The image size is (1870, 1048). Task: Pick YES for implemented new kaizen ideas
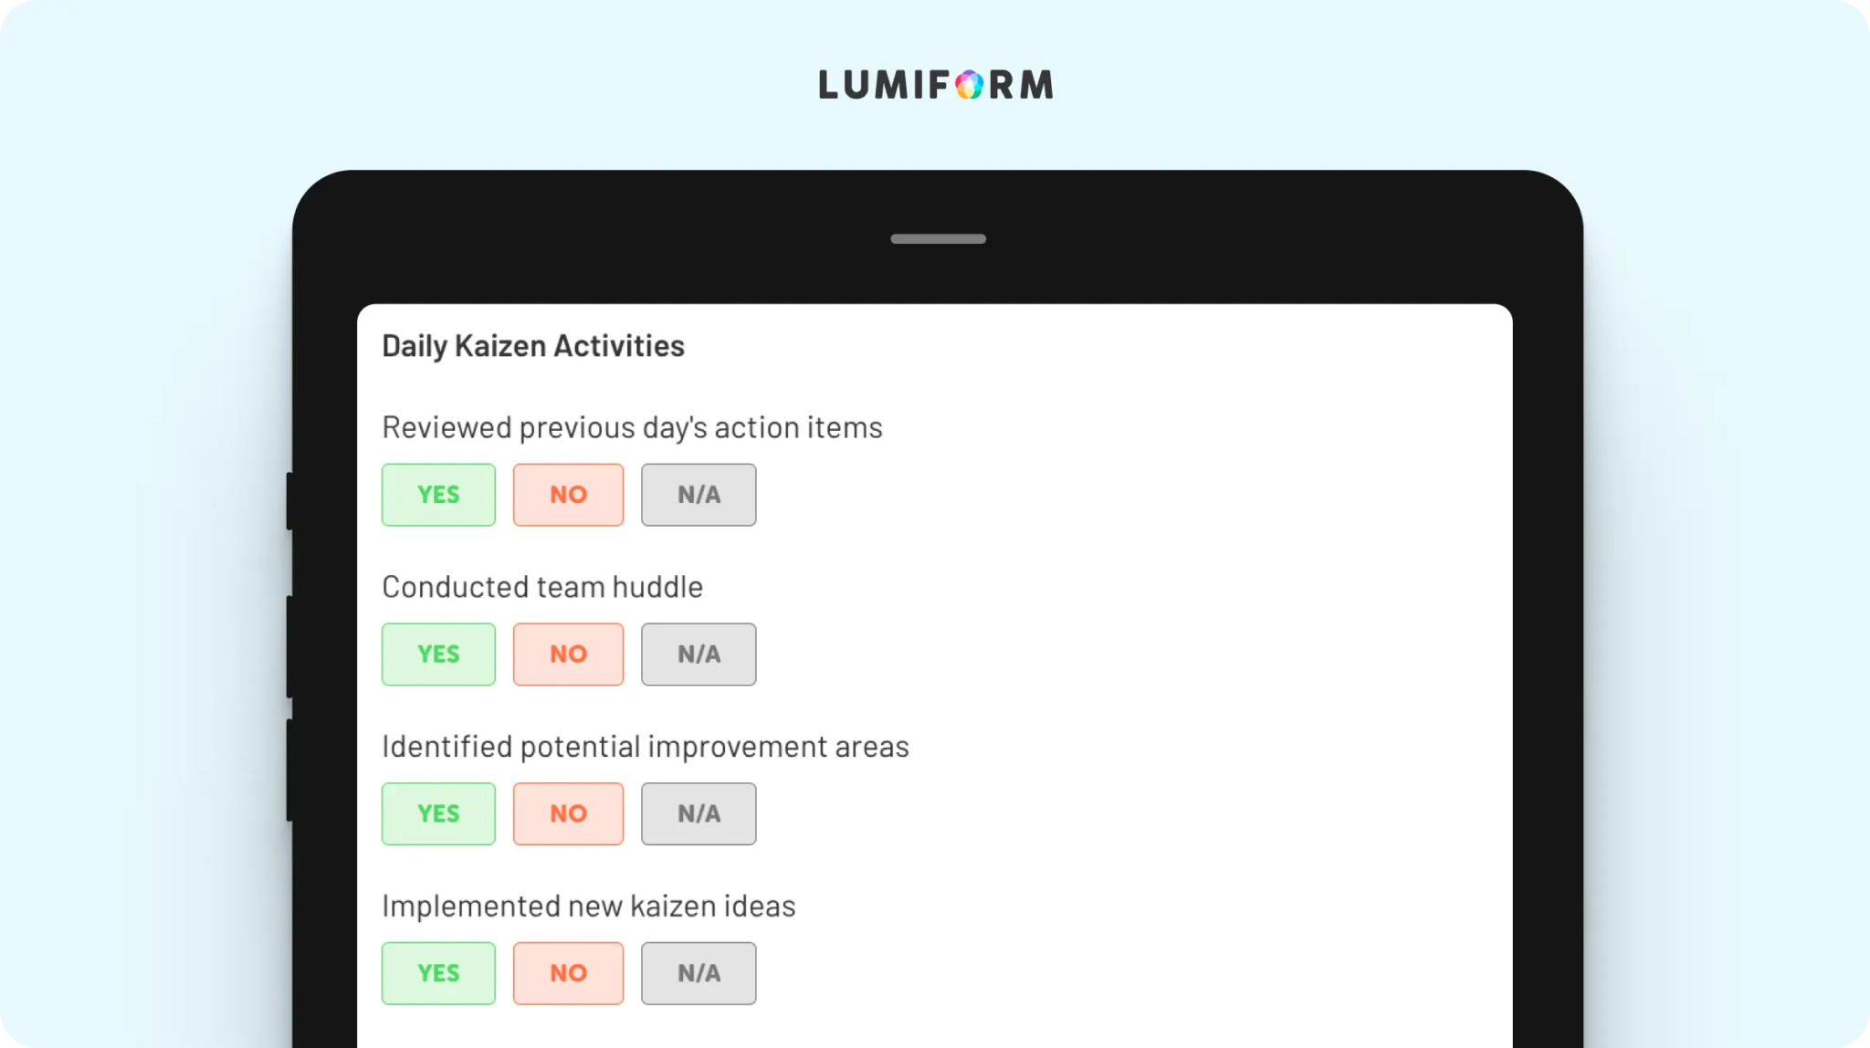click(438, 973)
